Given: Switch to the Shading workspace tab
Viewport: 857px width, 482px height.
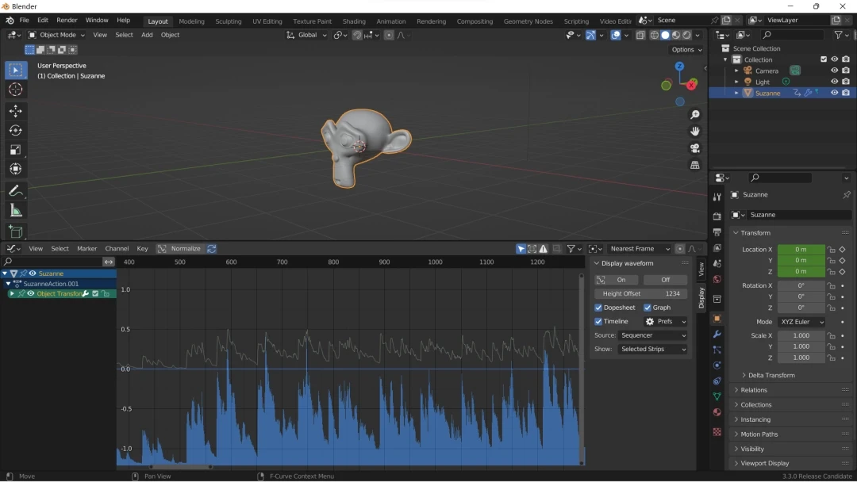Looking at the screenshot, I should pos(354,21).
